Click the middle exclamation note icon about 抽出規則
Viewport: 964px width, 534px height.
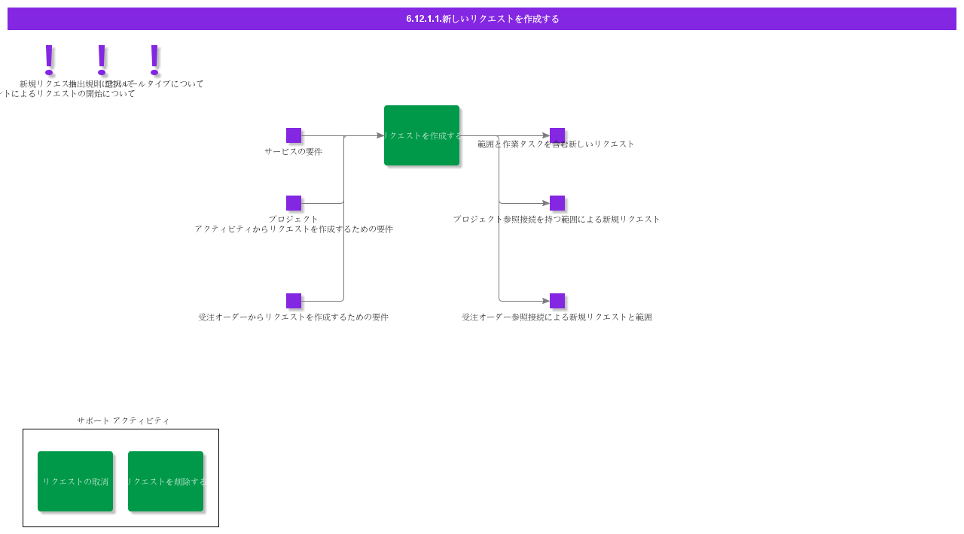[x=102, y=60]
